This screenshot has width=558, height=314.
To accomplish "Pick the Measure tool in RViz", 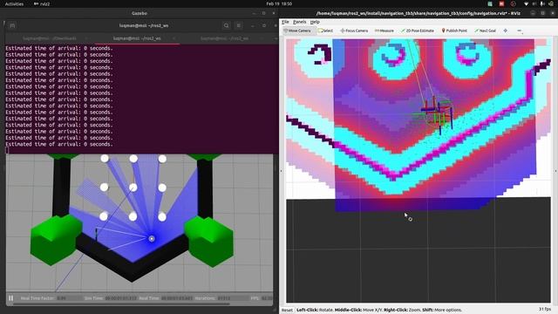I will [384, 31].
